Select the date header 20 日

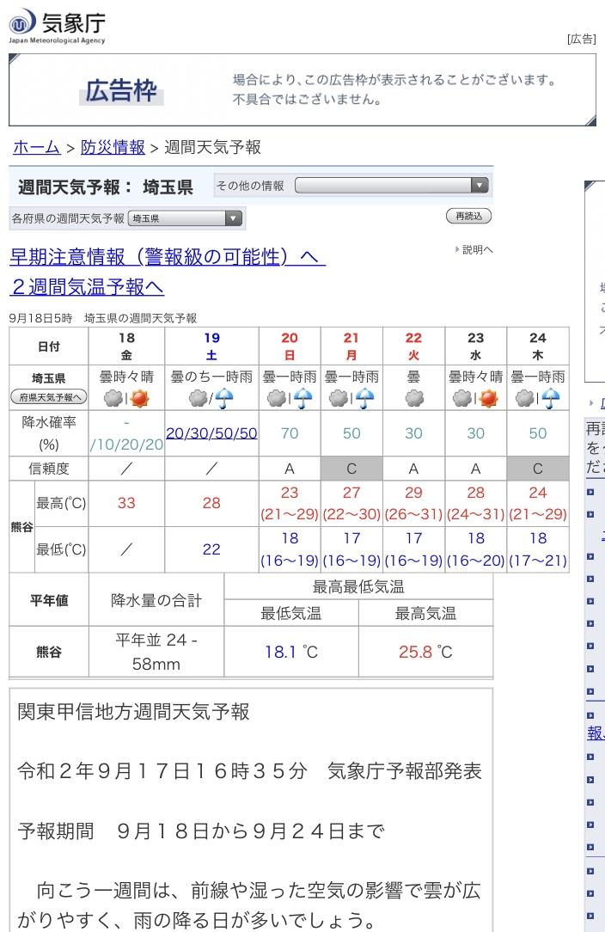tap(290, 346)
